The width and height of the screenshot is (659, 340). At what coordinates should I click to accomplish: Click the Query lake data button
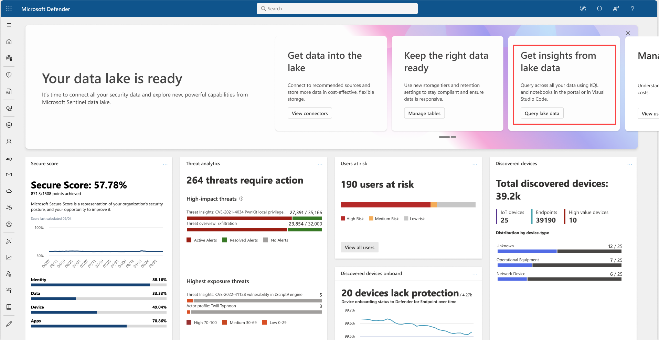[x=542, y=113]
